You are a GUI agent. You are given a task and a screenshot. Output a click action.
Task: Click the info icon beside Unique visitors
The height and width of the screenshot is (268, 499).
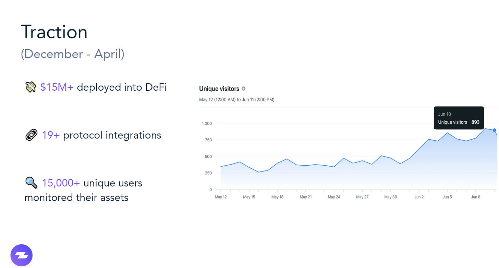tap(244, 89)
